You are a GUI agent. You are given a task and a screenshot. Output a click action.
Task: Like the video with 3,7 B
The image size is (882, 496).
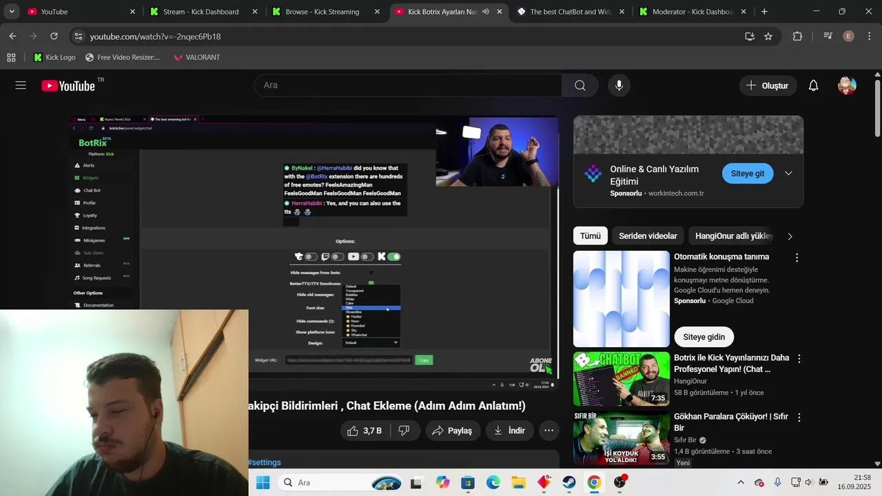[x=365, y=431]
